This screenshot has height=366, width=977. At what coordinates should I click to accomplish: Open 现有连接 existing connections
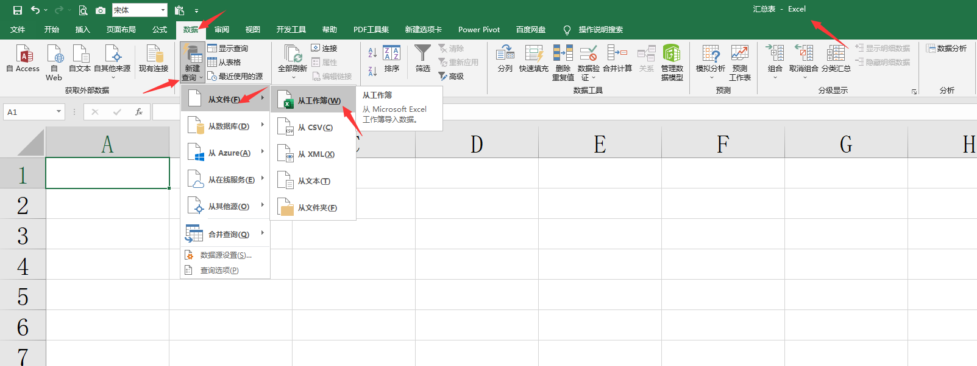[x=154, y=60]
